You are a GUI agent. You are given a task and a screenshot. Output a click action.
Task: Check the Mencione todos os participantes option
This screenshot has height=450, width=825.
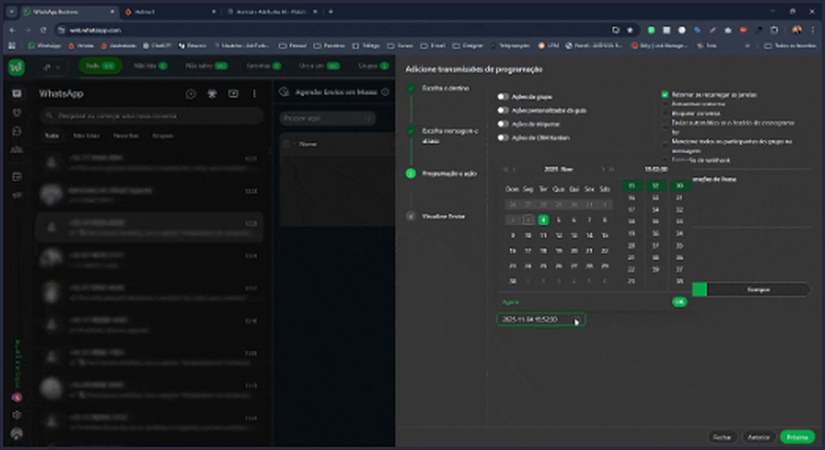664,142
